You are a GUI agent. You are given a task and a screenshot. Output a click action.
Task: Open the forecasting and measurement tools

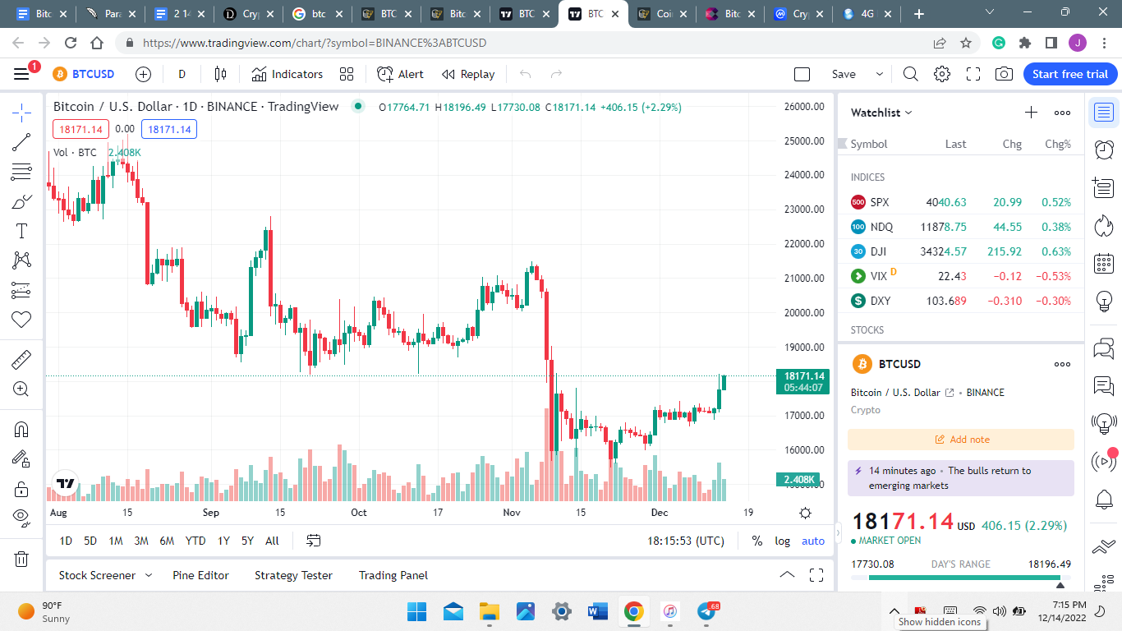coord(21,290)
